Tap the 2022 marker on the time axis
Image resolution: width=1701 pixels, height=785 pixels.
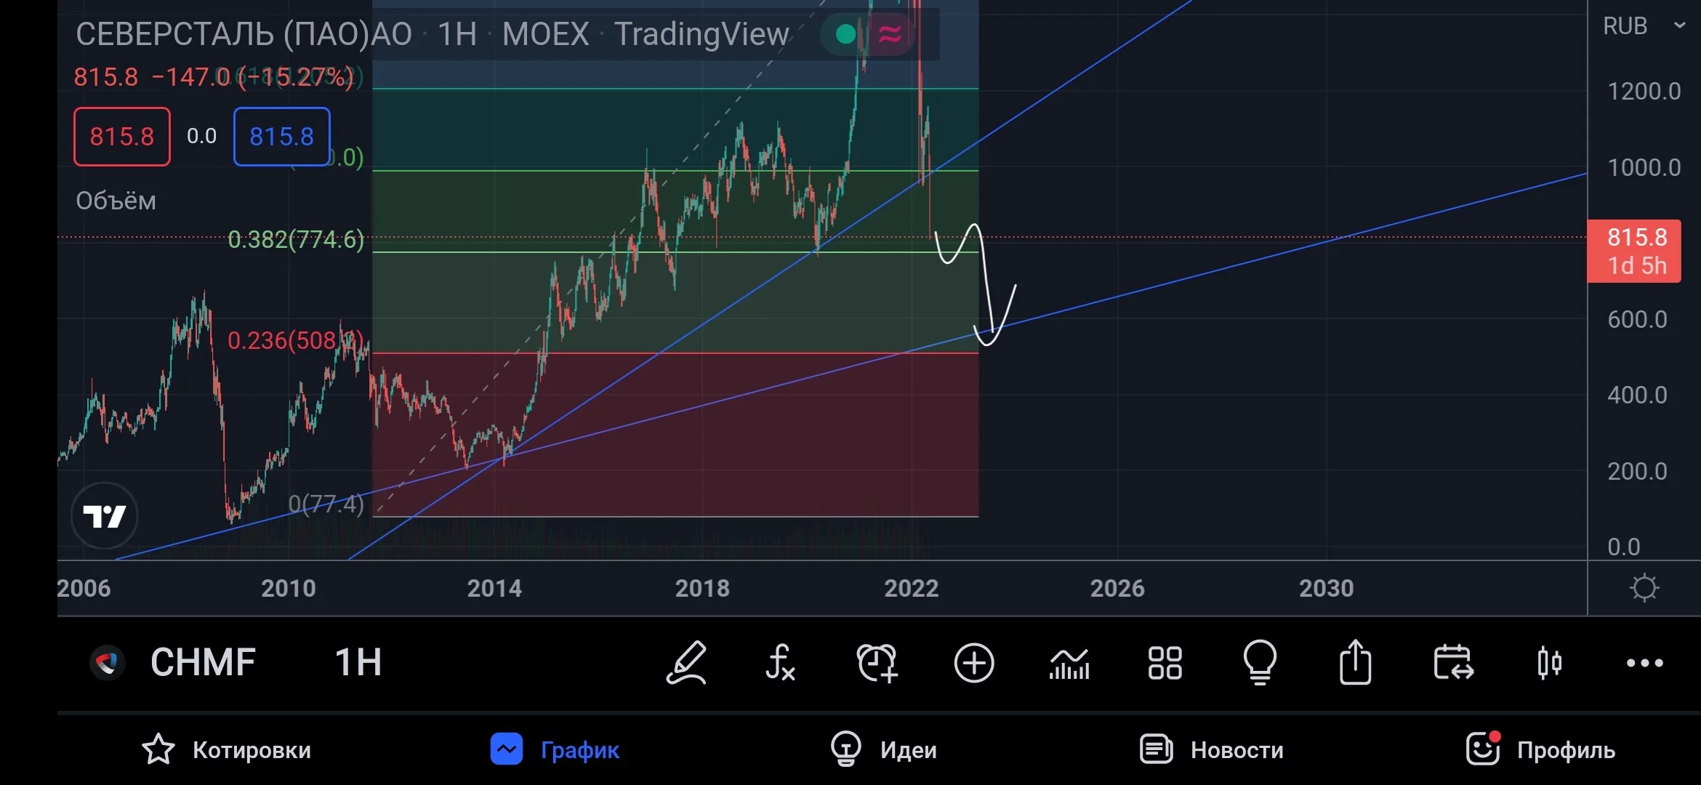click(x=911, y=588)
